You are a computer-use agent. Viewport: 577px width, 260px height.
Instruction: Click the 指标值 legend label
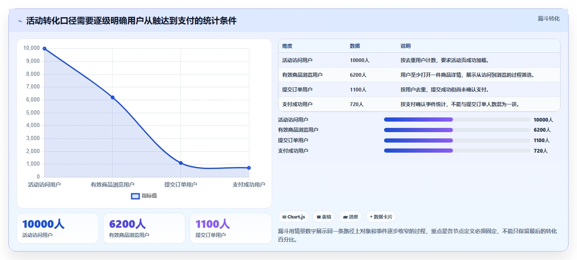[x=149, y=196]
